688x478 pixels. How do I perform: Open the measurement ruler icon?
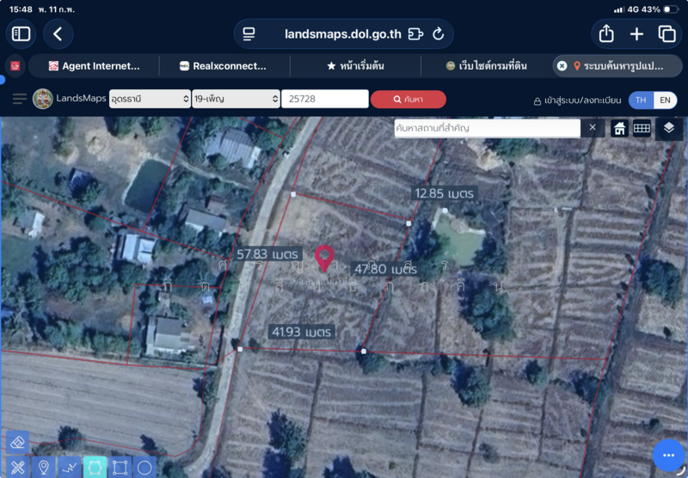[x=642, y=128]
